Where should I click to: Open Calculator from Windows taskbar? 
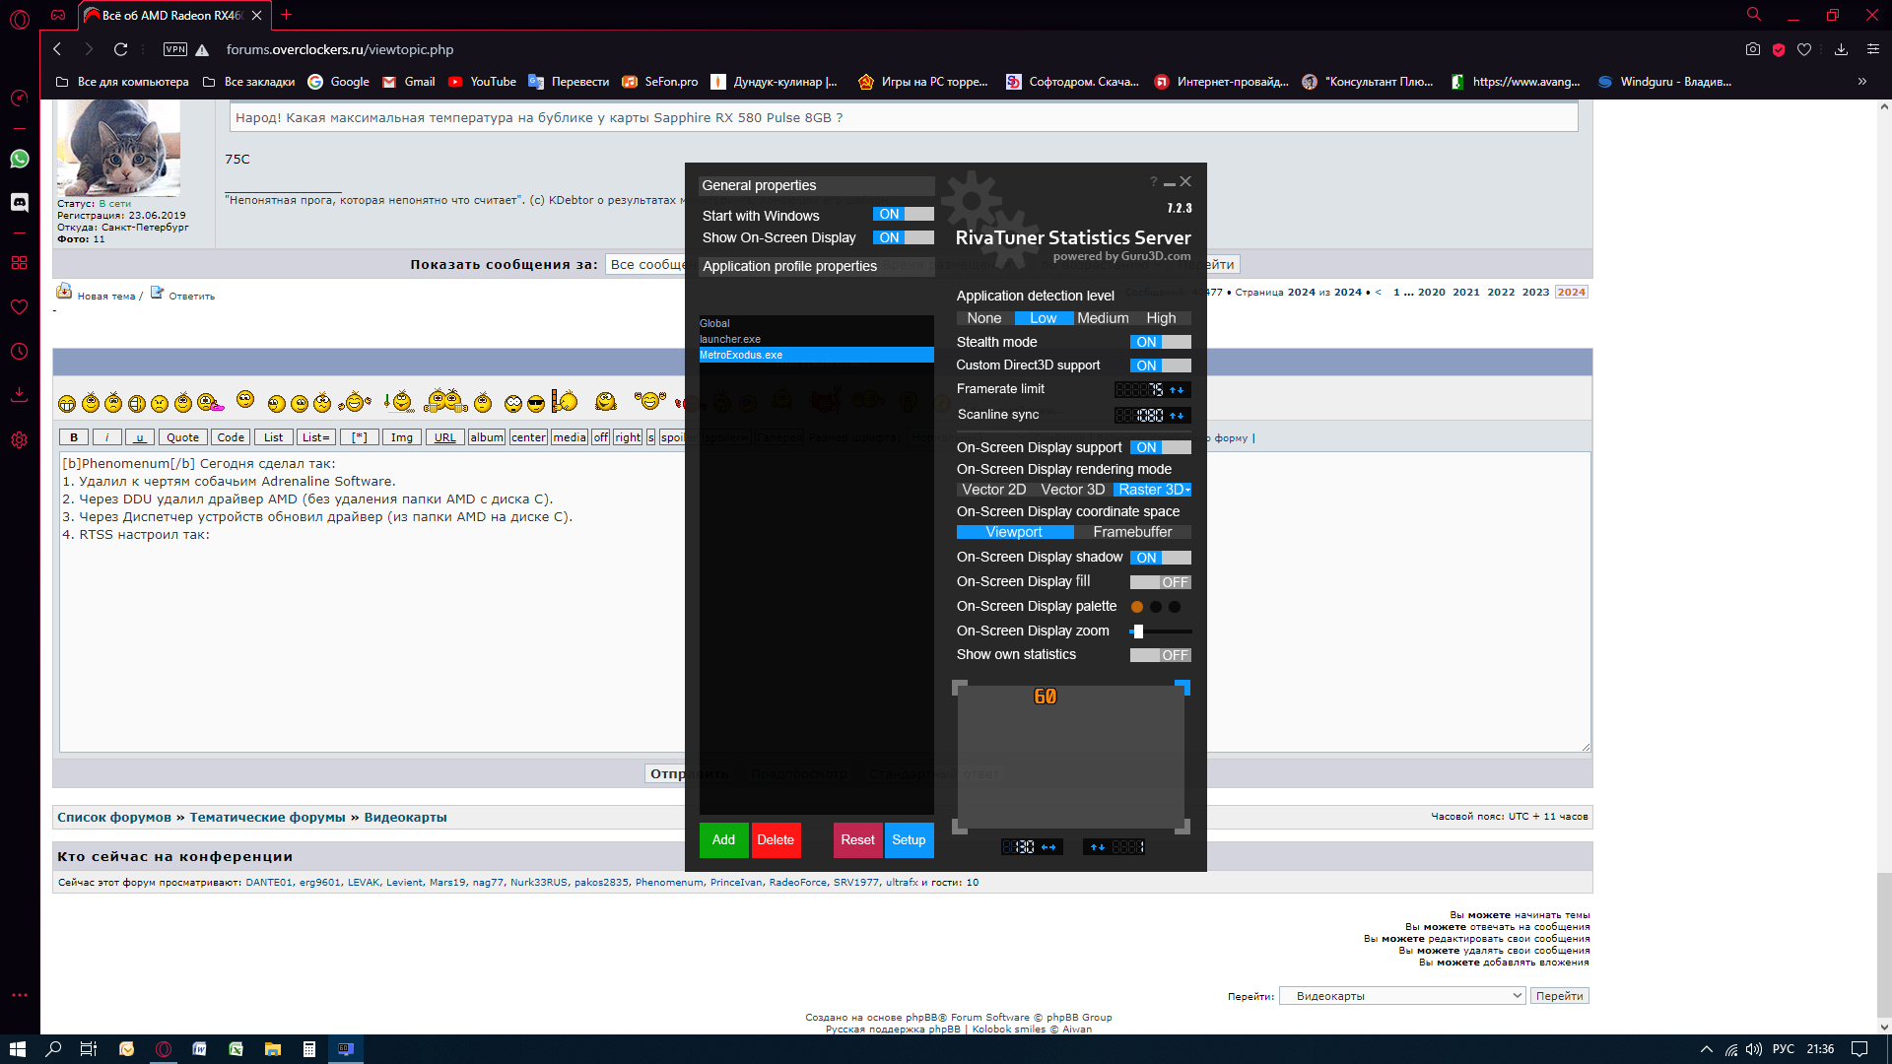pos(309,1049)
